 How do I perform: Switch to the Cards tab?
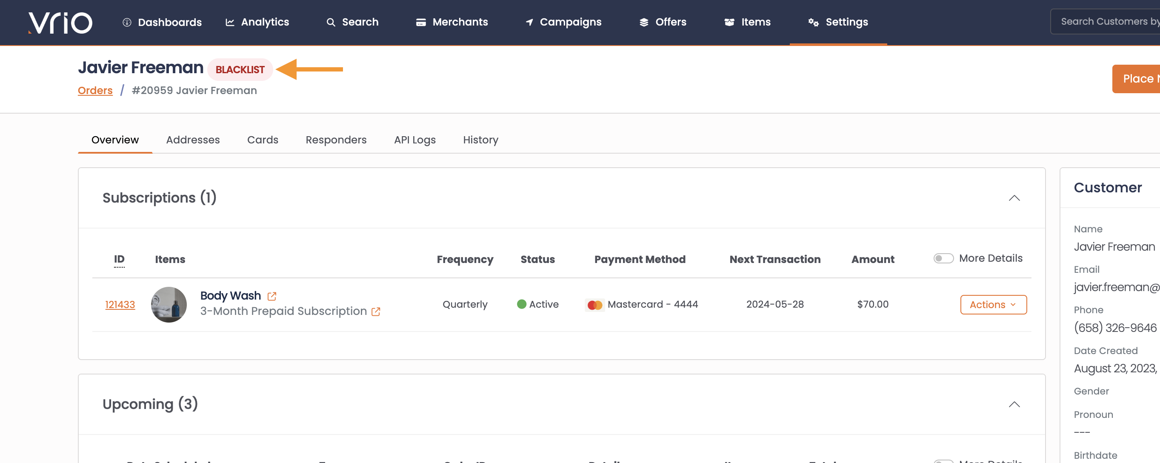[263, 140]
